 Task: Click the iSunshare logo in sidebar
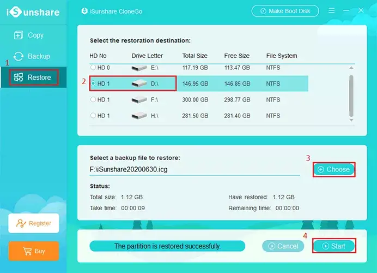pos(33,12)
